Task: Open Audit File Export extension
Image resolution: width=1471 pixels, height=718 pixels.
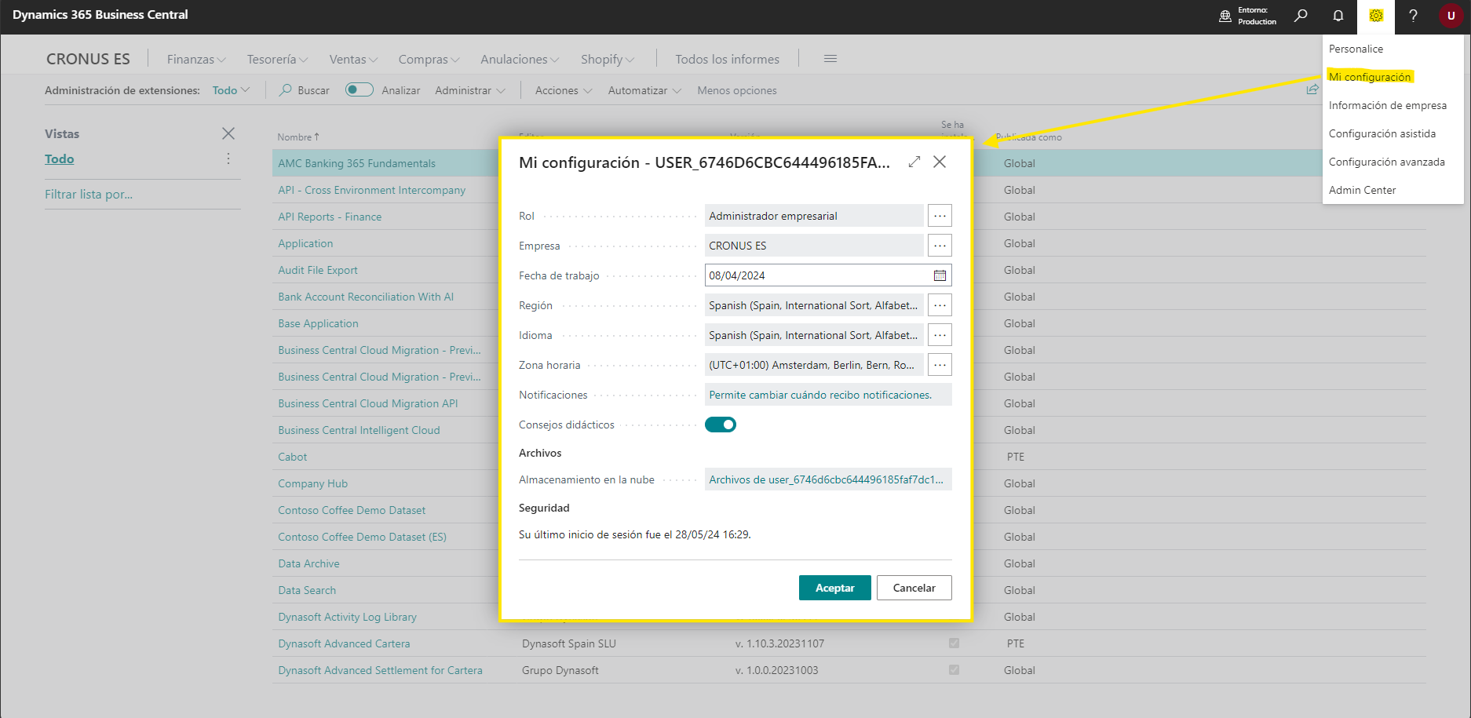Action: (x=317, y=270)
